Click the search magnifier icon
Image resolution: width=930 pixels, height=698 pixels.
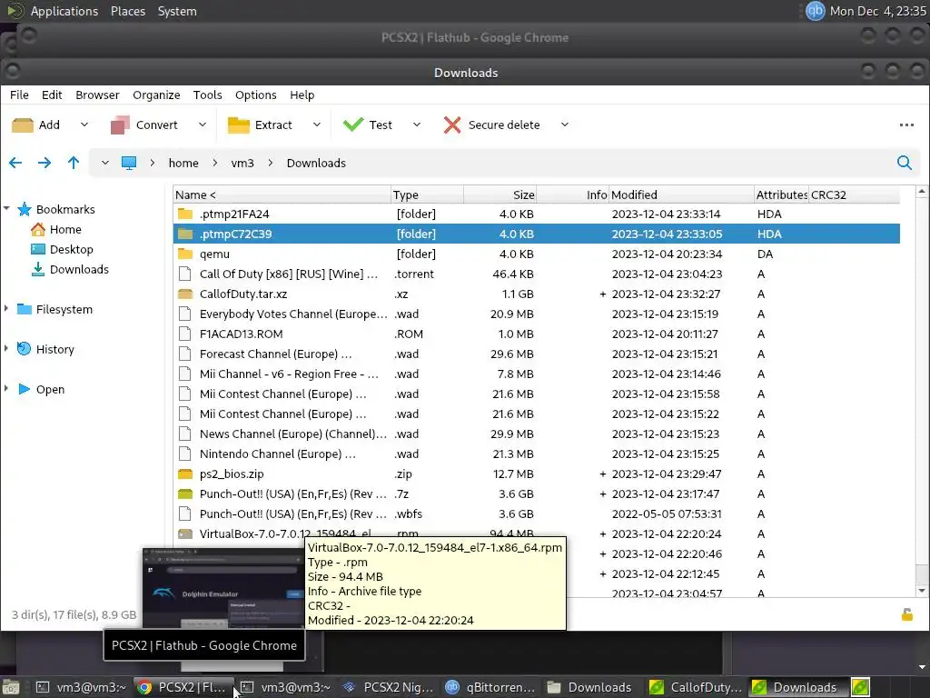(x=904, y=163)
